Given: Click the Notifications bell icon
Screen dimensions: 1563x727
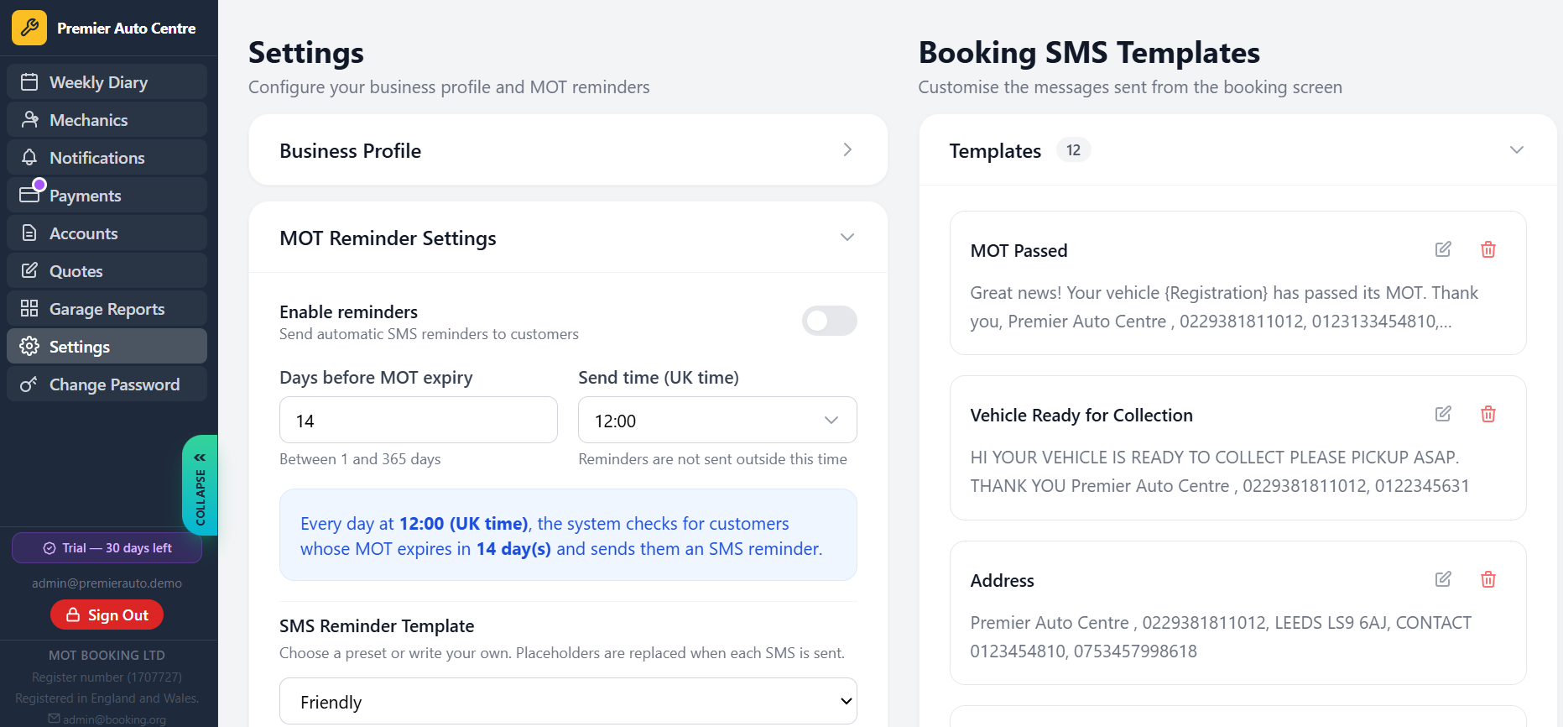Looking at the screenshot, I should click(x=30, y=157).
